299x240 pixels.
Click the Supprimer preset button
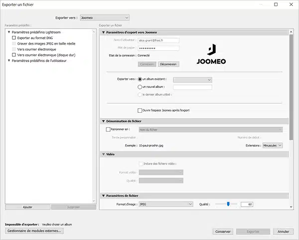pos(74,207)
